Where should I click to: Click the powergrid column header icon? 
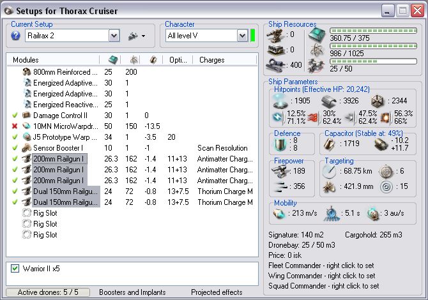[134, 59]
